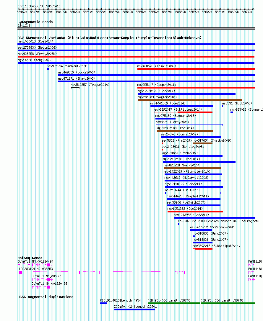Screen dimensions: 263x321
Task: Click the GLYATL1|NM_001220494 gene label
Action: [x=35, y=261]
